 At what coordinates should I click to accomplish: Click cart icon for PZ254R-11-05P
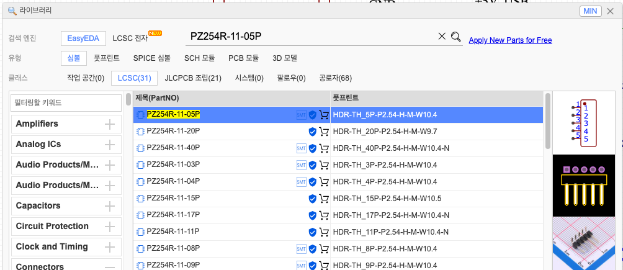[x=324, y=115]
